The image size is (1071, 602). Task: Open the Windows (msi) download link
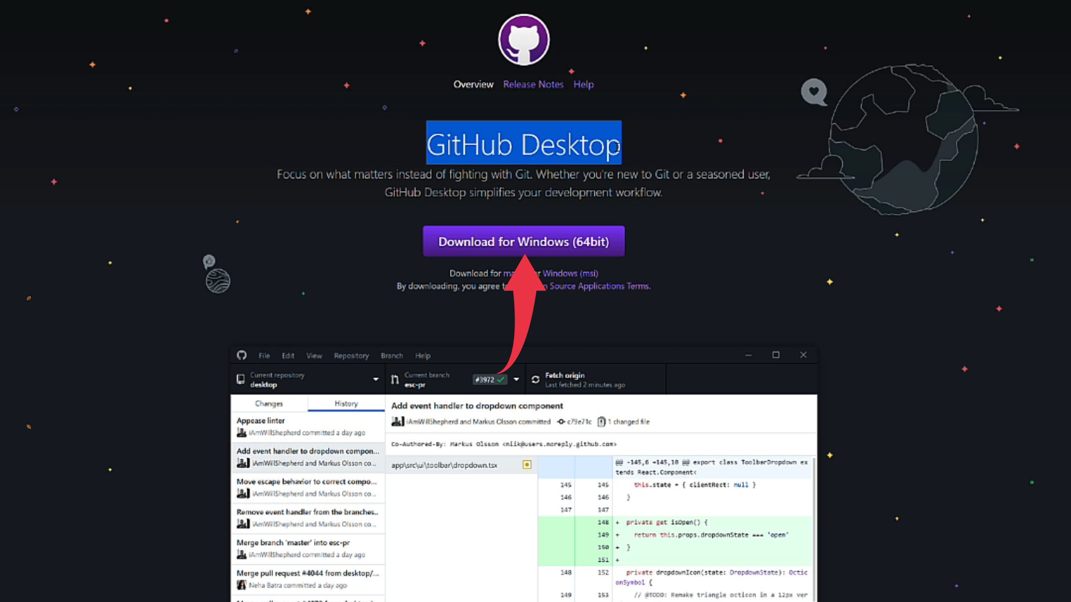point(570,273)
